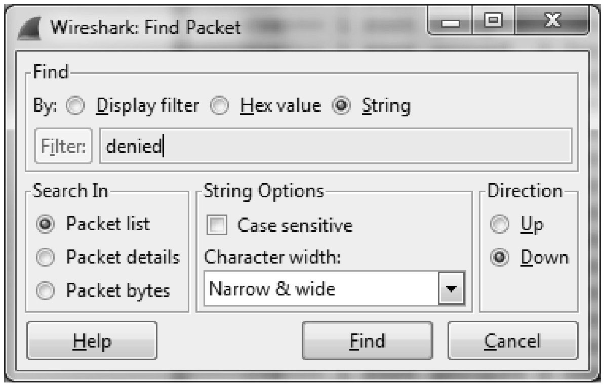Open the Character width dropdown arrow

[x=452, y=288]
